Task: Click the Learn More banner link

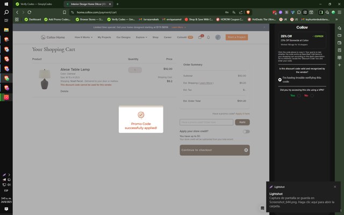Action: click(178, 27)
